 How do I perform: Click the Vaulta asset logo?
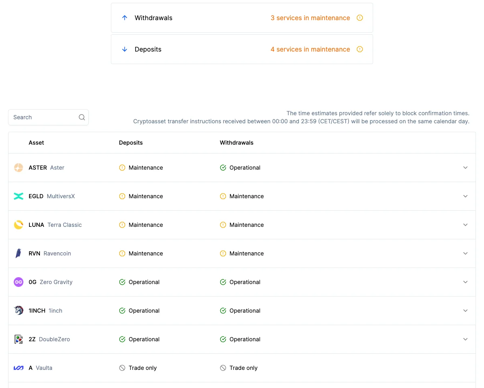19,368
